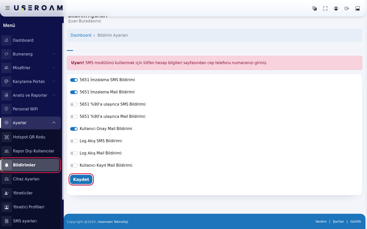Screen dimensions: 367x229
Task: Disable 5651 İmzalama SMS Bildirimi toggle
Action: point(74,80)
